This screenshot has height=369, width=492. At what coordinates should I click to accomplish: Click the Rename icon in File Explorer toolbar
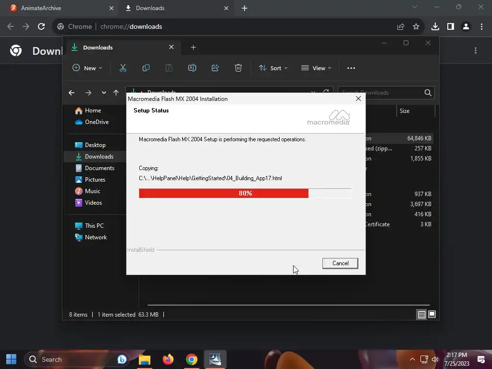192,68
